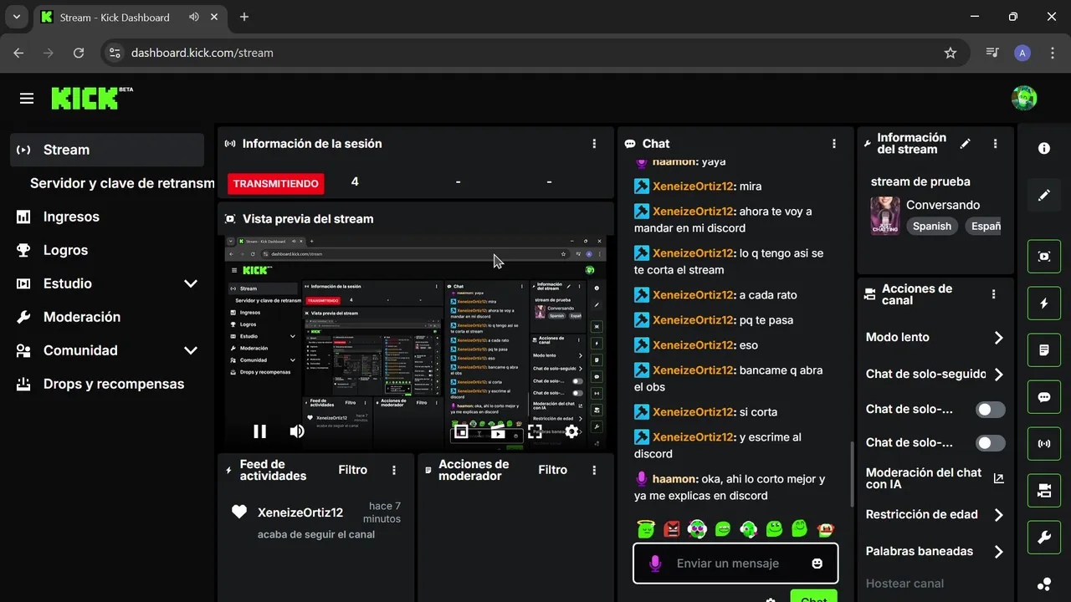Switch the preview to theater mode
Screen dimensions: 1071x602
[498, 431]
